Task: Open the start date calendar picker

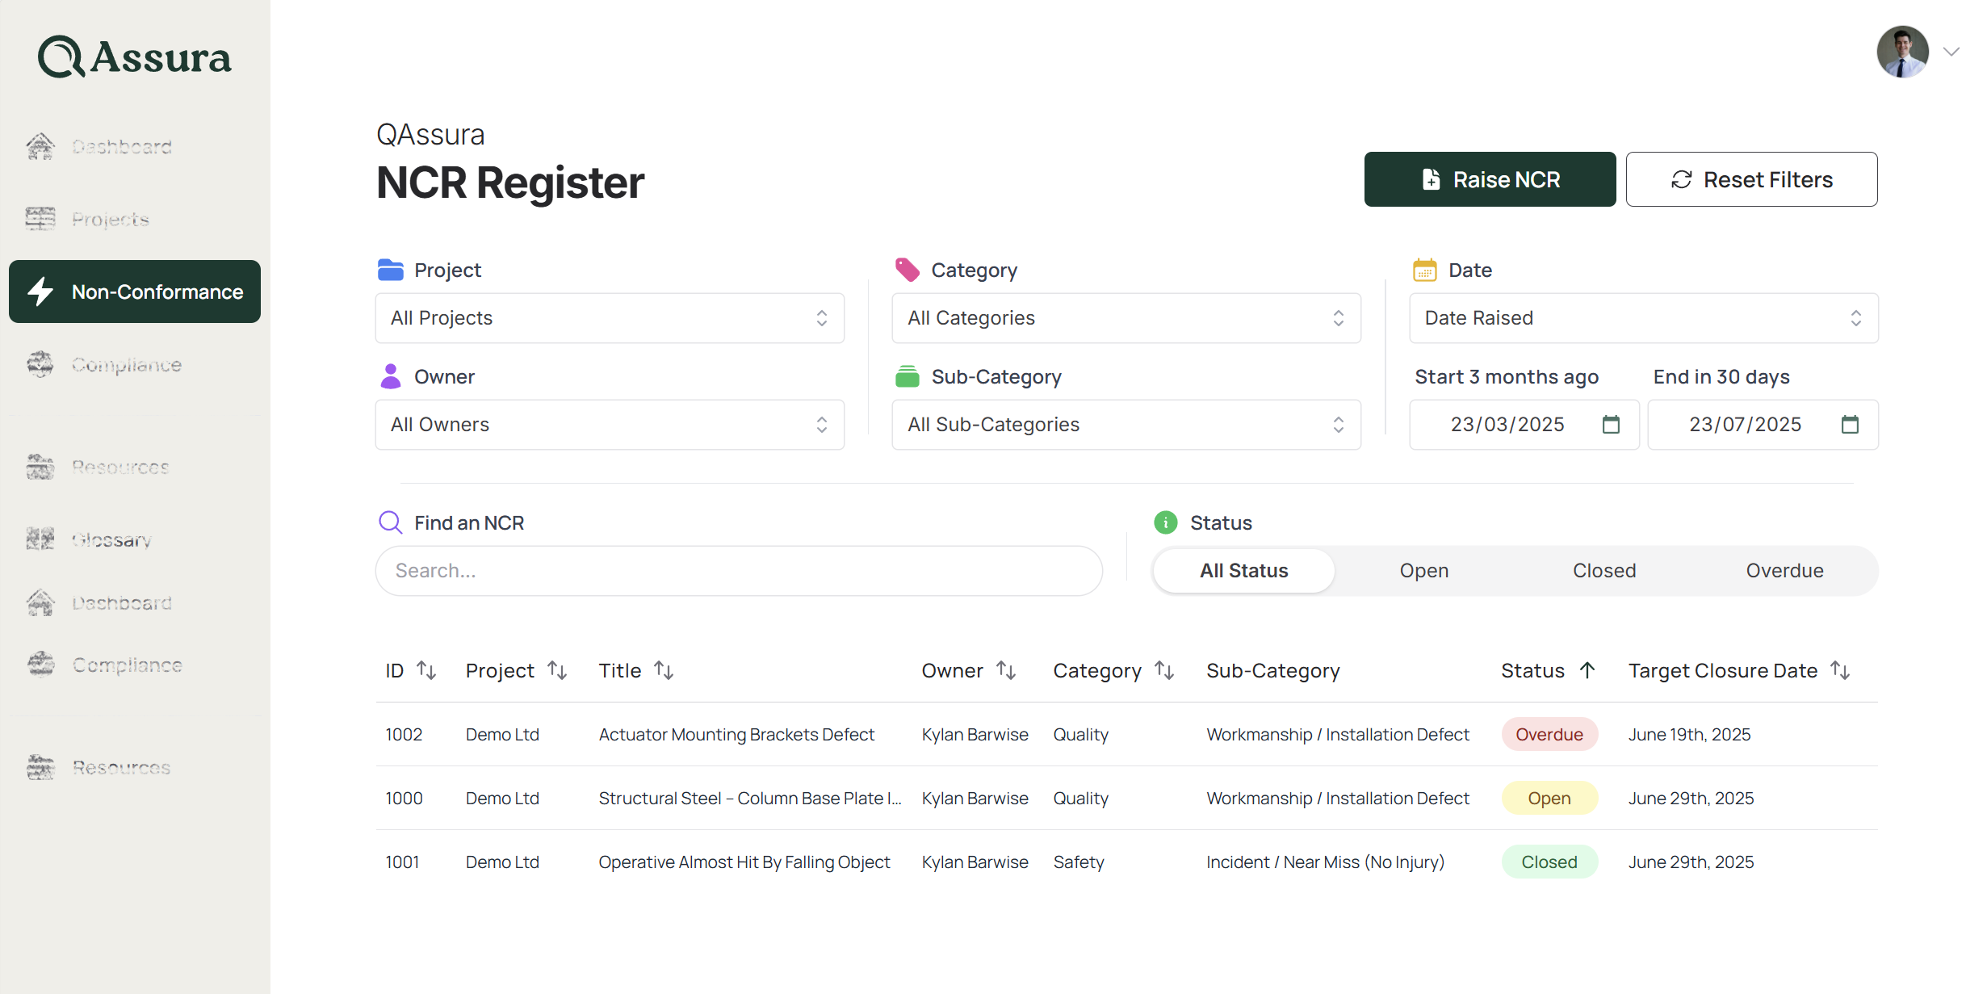Action: (x=1611, y=424)
